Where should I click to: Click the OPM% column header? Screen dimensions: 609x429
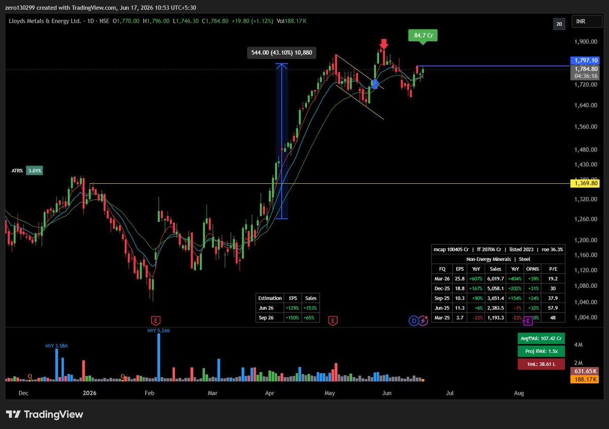(533, 269)
